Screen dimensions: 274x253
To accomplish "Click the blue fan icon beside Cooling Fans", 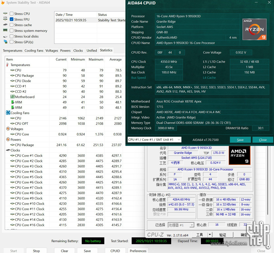I will click(8, 113).
